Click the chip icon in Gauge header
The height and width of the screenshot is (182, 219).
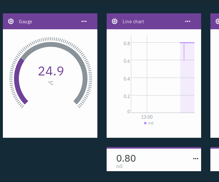click(11, 21)
